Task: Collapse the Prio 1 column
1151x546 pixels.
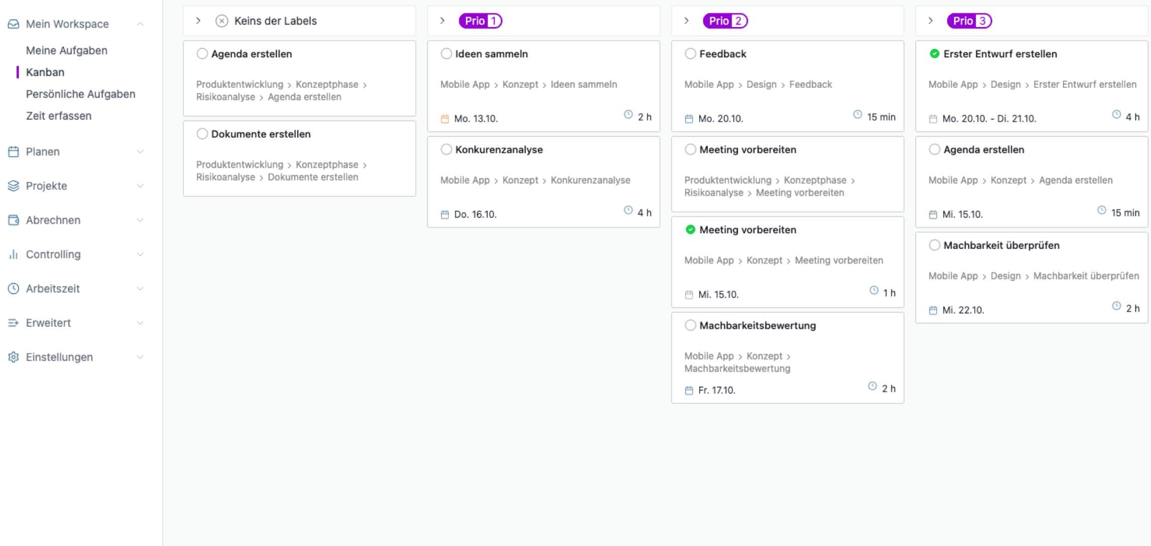Action: (x=442, y=20)
